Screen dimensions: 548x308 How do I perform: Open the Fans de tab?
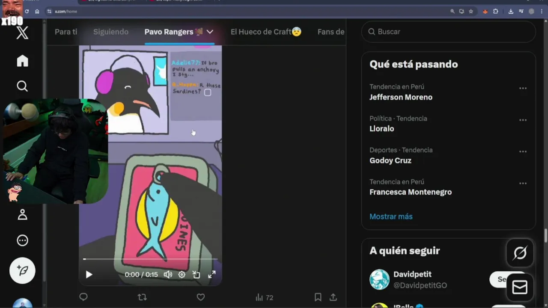331,32
